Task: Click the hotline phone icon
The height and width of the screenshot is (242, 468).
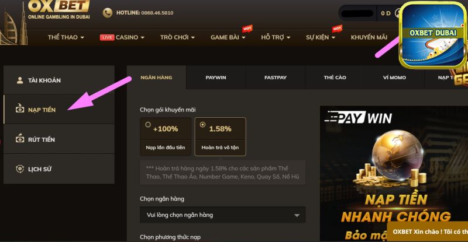Action: [x=108, y=12]
